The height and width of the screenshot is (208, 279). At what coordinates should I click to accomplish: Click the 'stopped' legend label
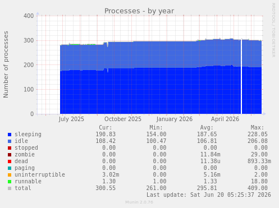click(x=26, y=147)
